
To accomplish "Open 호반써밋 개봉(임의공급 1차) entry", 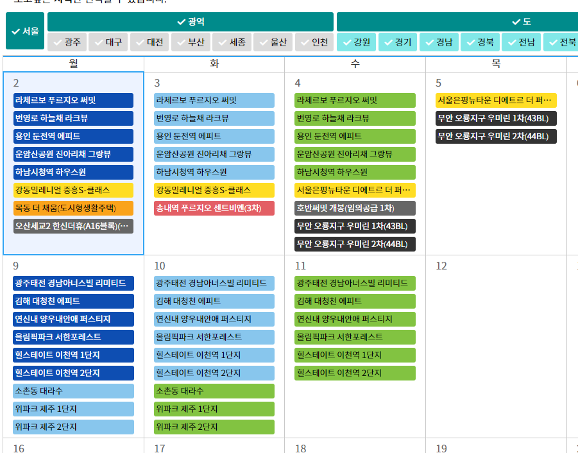I will click(x=355, y=209).
